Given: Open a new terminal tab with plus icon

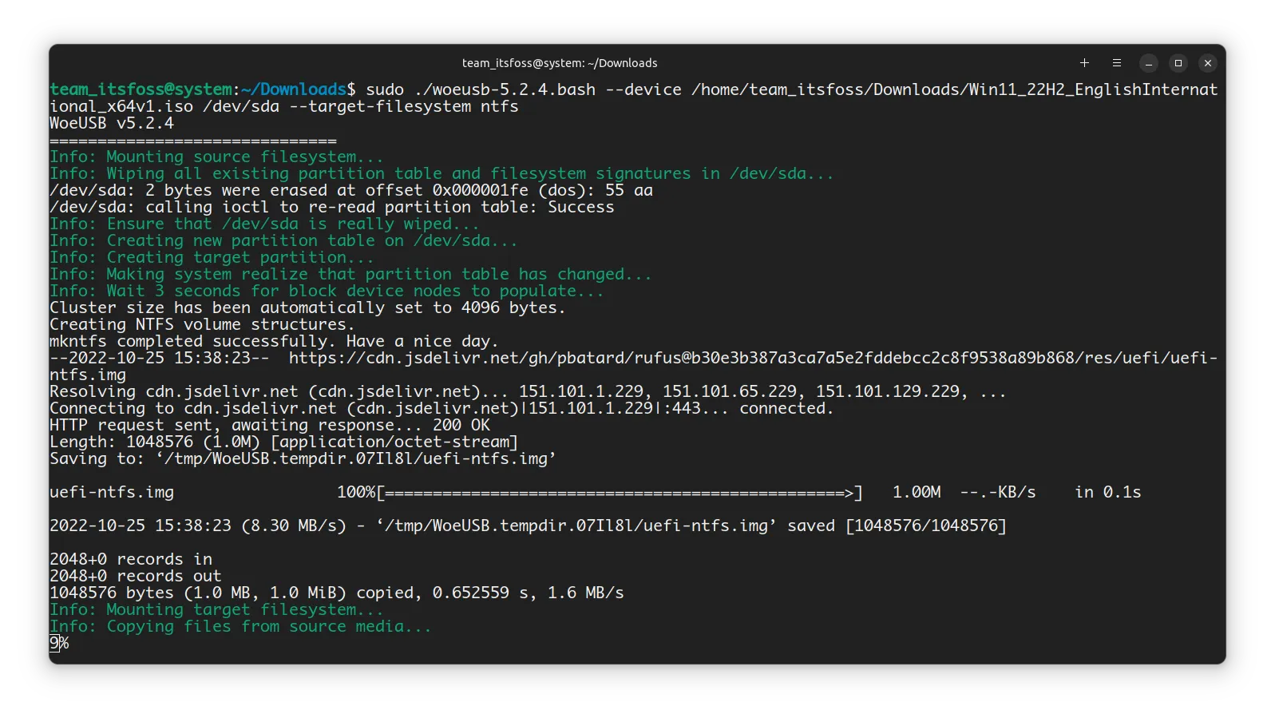Looking at the screenshot, I should coord(1084,63).
